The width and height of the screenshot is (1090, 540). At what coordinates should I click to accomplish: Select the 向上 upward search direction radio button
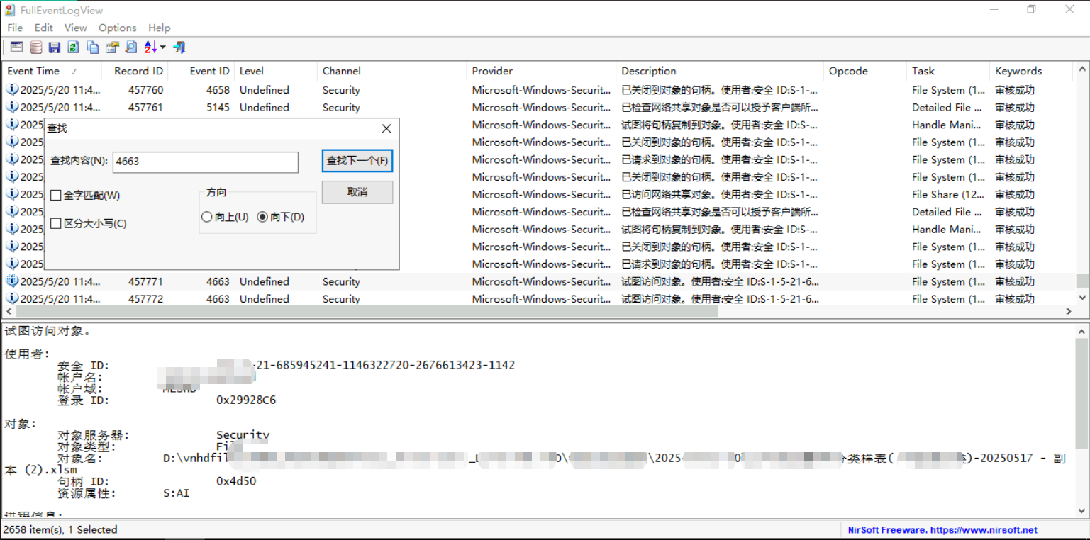206,217
